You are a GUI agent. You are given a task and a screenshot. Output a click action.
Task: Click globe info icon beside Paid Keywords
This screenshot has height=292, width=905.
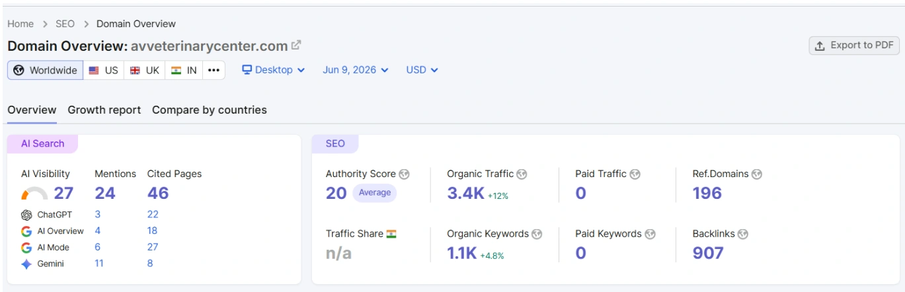[650, 234]
